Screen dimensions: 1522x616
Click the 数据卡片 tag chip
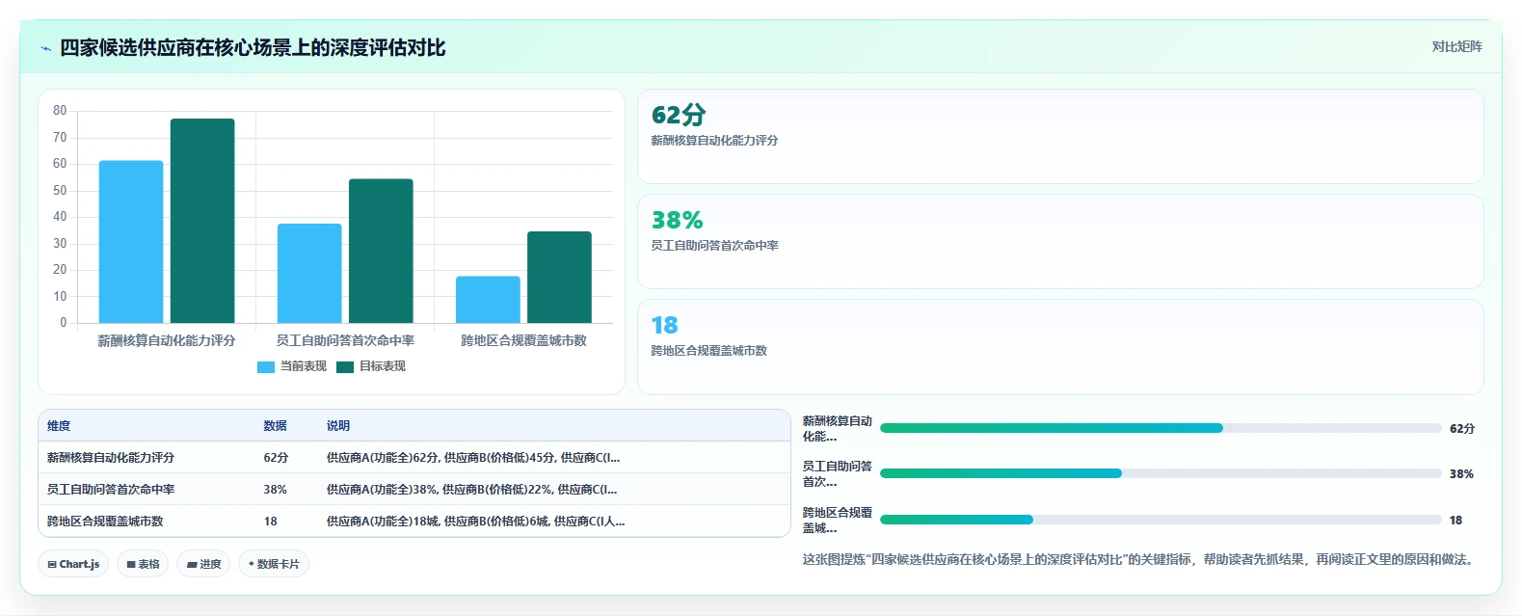point(274,564)
